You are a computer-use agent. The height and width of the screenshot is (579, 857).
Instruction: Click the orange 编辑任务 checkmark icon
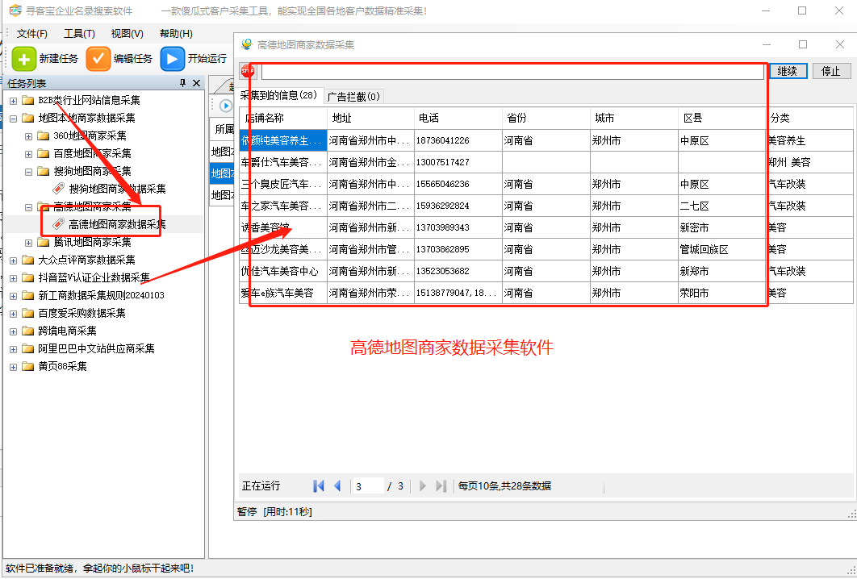click(x=98, y=58)
